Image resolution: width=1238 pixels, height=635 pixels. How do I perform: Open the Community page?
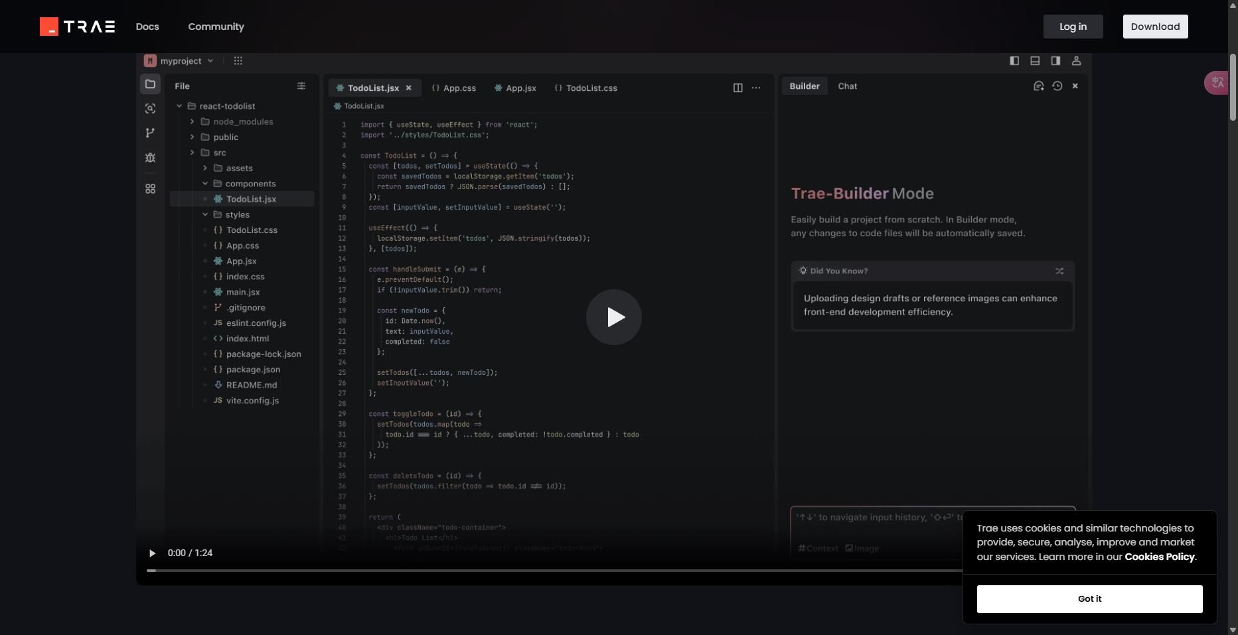(x=216, y=27)
